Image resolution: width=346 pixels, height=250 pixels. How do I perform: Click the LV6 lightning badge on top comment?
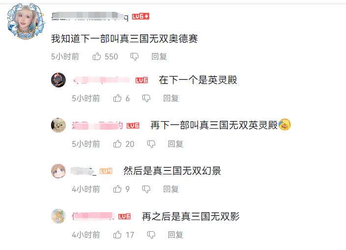coord(140,16)
